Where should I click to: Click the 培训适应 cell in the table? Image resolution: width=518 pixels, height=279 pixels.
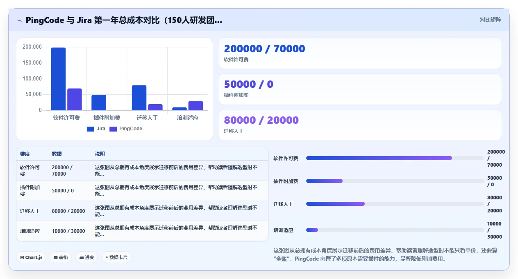coord(32,231)
